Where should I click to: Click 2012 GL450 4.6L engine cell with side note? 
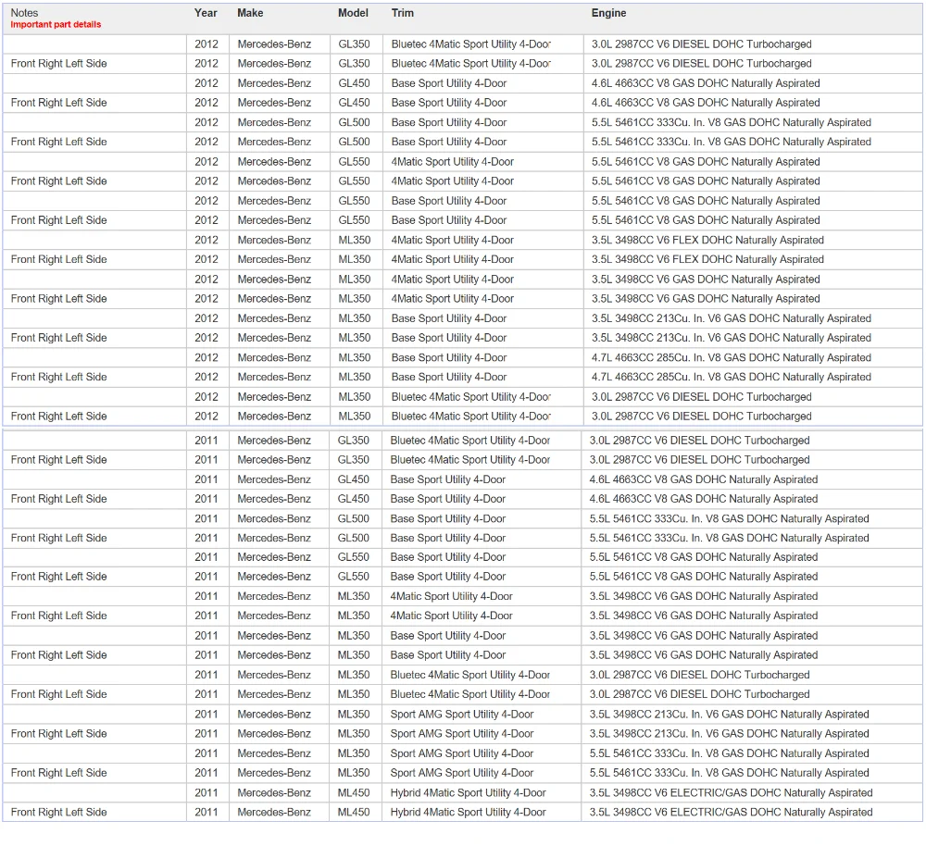pos(705,103)
